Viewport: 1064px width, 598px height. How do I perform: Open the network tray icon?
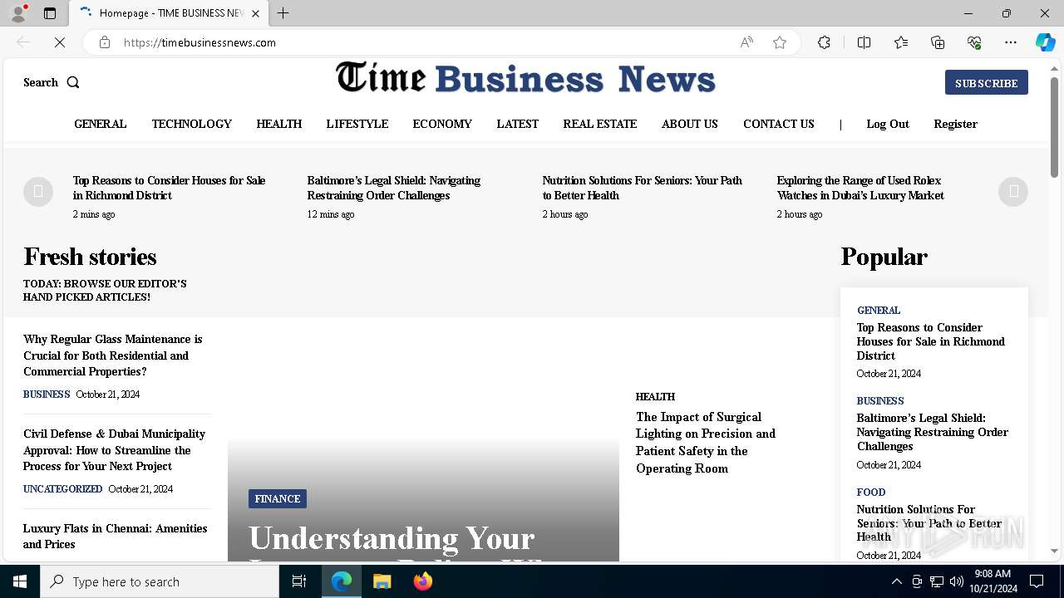point(937,581)
